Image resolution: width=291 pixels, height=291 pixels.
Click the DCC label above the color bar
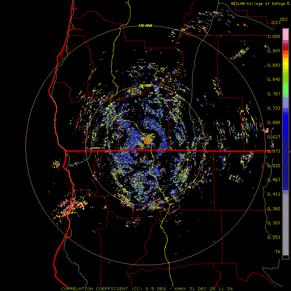284,19
